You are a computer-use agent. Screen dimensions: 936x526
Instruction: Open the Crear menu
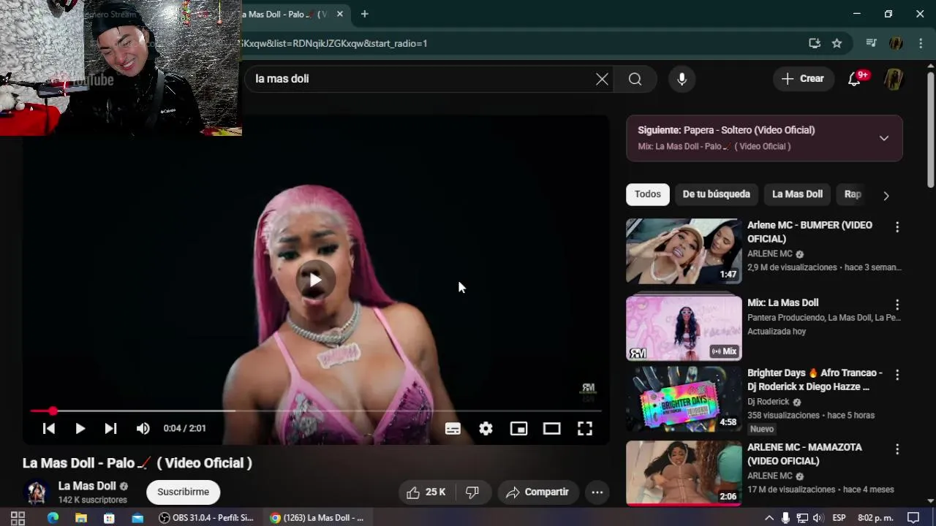[x=803, y=79]
